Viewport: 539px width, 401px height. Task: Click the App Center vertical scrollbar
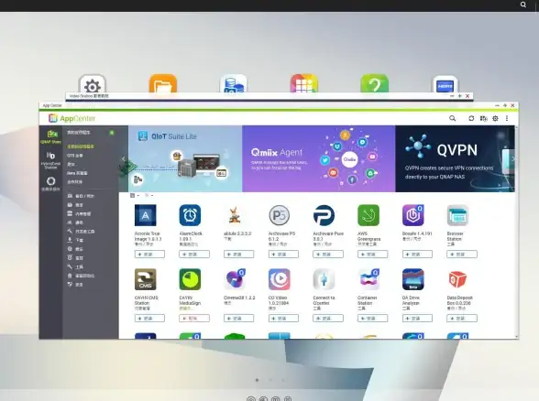517,233
